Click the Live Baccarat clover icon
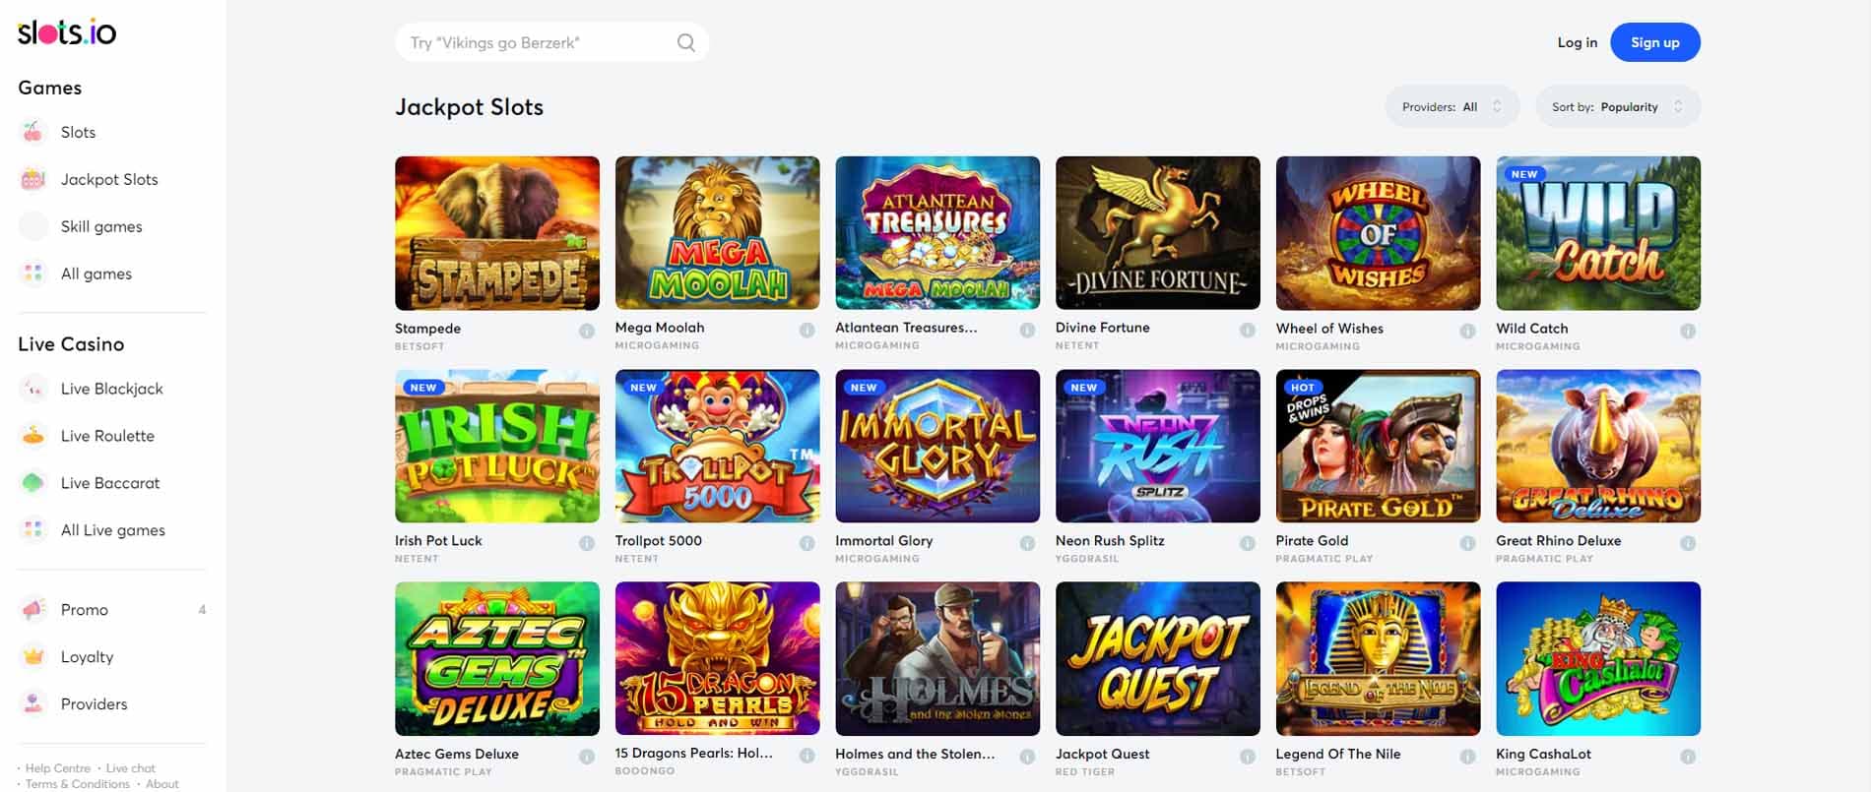The width and height of the screenshot is (1871, 792). 33,483
